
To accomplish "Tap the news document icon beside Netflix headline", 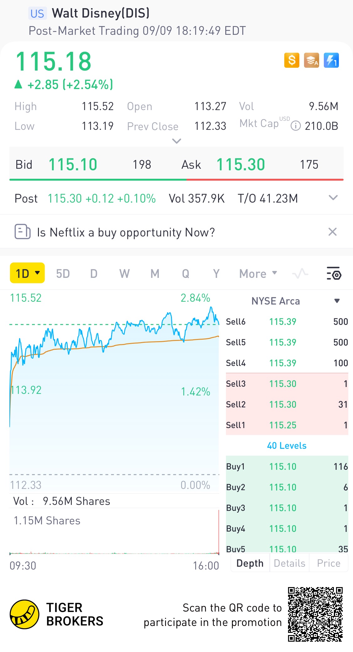I will (23, 232).
